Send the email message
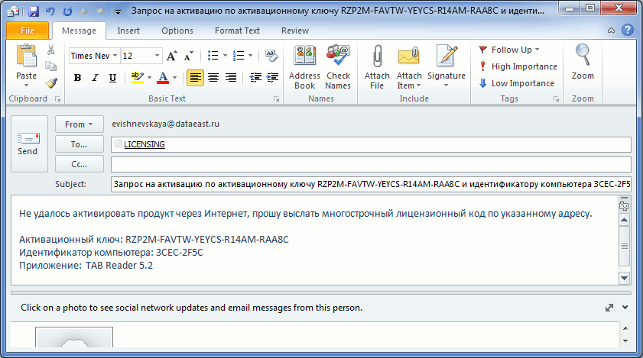This screenshot has width=643, height=358. point(29,144)
